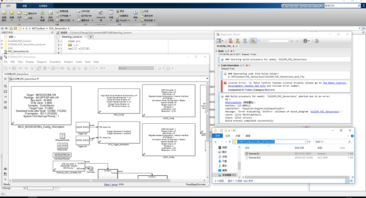Open the Explorer 查看 (View) tab
The image size is (366, 198).
coord(248,136)
